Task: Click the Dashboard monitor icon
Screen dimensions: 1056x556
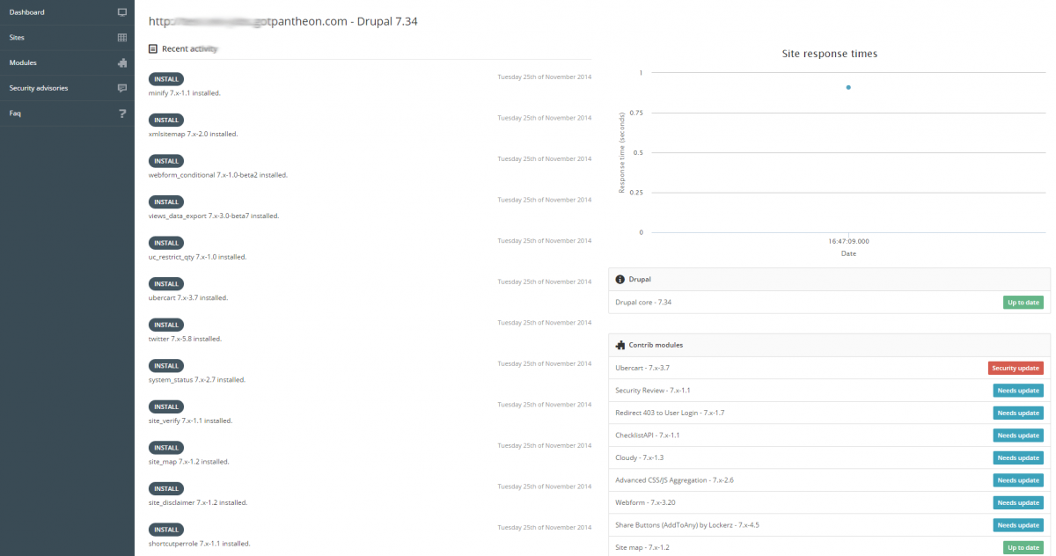Action: click(122, 12)
